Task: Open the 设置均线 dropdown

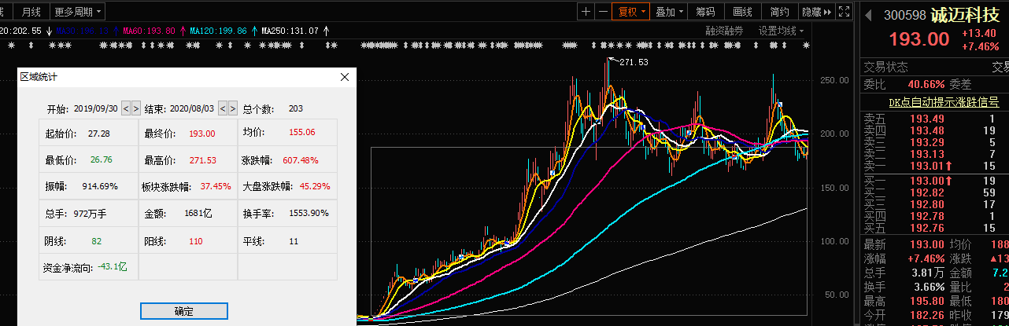Action: (x=781, y=31)
